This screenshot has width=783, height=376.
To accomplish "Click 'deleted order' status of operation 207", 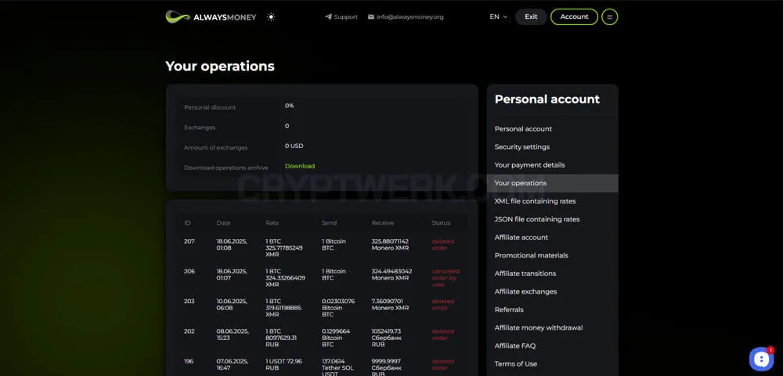I will (x=443, y=244).
